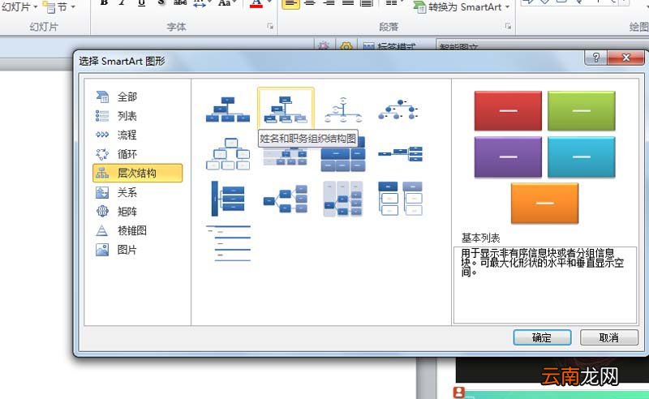
Task: Choose the outlined-box Hierarchy layout in second row
Action: click(x=228, y=154)
